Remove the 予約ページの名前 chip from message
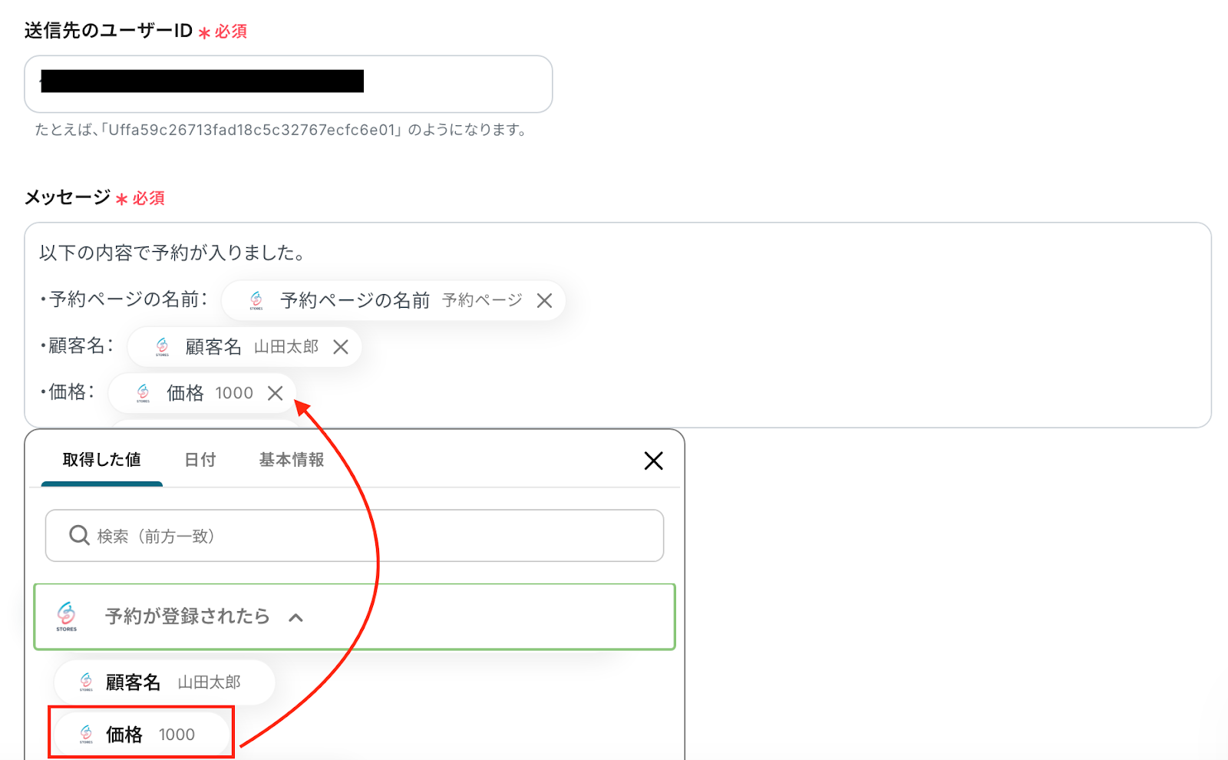Image resolution: width=1228 pixels, height=760 pixels. pyautogui.click(x=544, y=301)
